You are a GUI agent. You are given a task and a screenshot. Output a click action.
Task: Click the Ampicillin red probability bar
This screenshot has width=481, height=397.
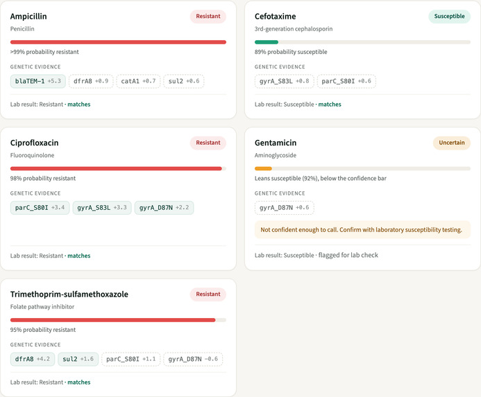tap(118, 42)
